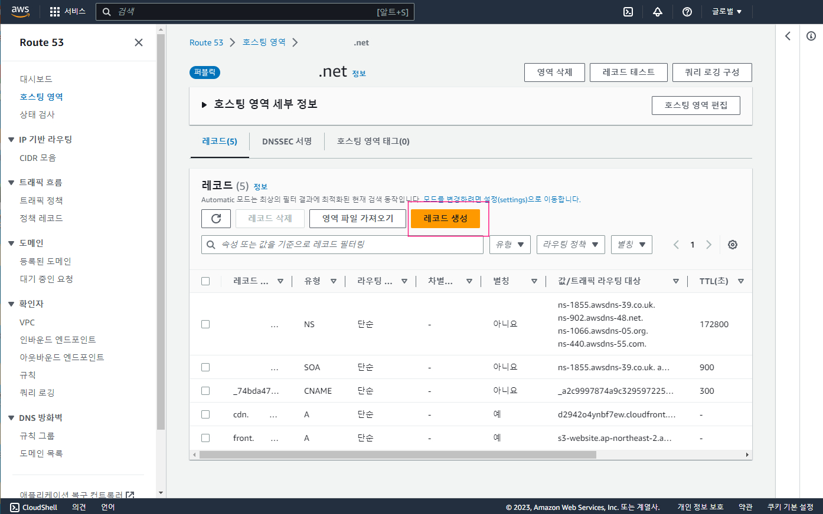
Task: Launch CloudShell from top bar icon
Action: click(x=628, y=12)
